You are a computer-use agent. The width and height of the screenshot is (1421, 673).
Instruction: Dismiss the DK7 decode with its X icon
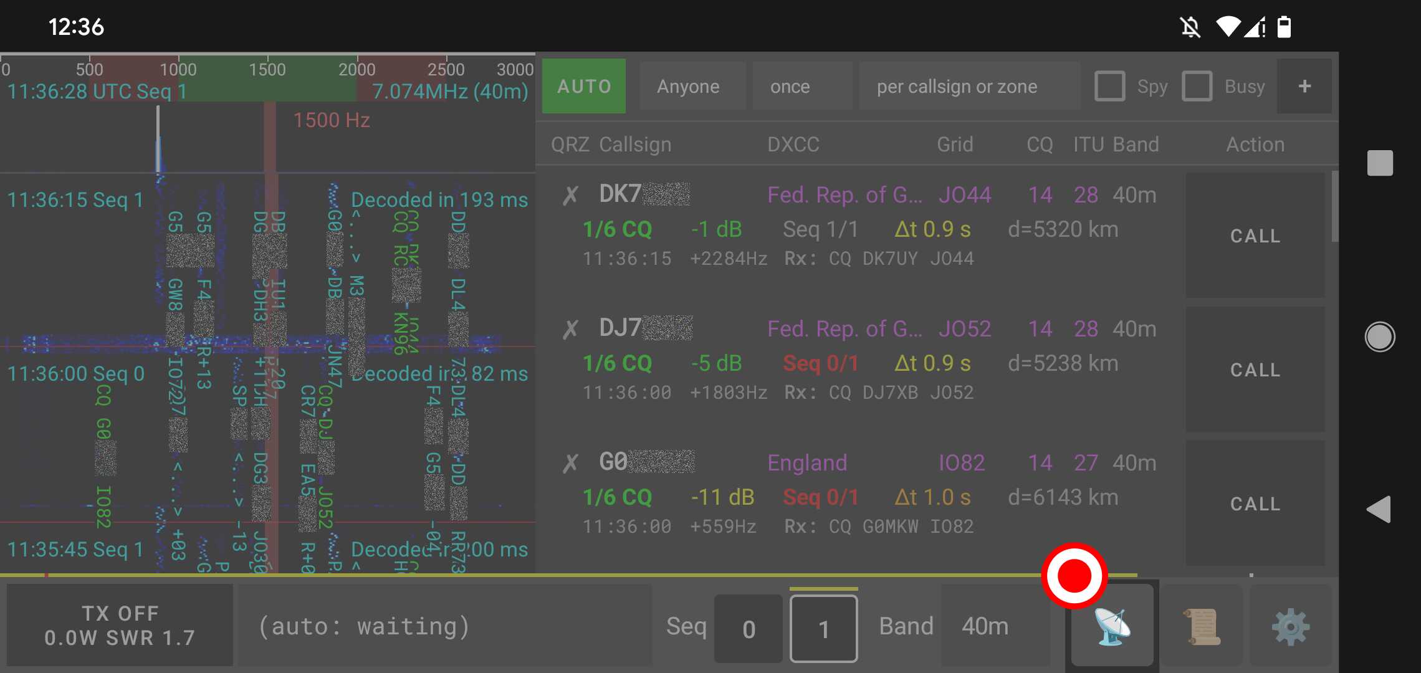pyautogui.click(x=569, y=194)
